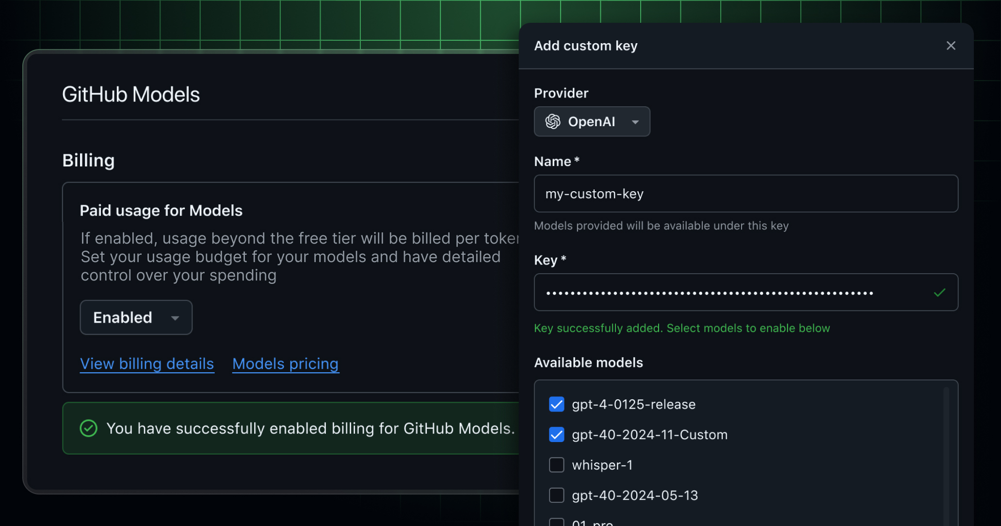The height and width of the screenshot is (526, 1001).
Task: Open Models pricing
Action: (285, 363)
